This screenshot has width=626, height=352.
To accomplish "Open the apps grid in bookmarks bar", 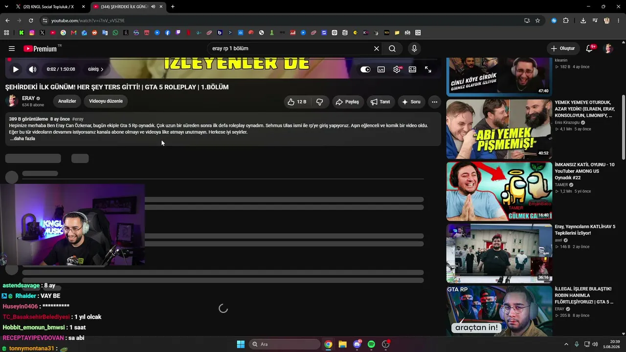I will (6, 33).
